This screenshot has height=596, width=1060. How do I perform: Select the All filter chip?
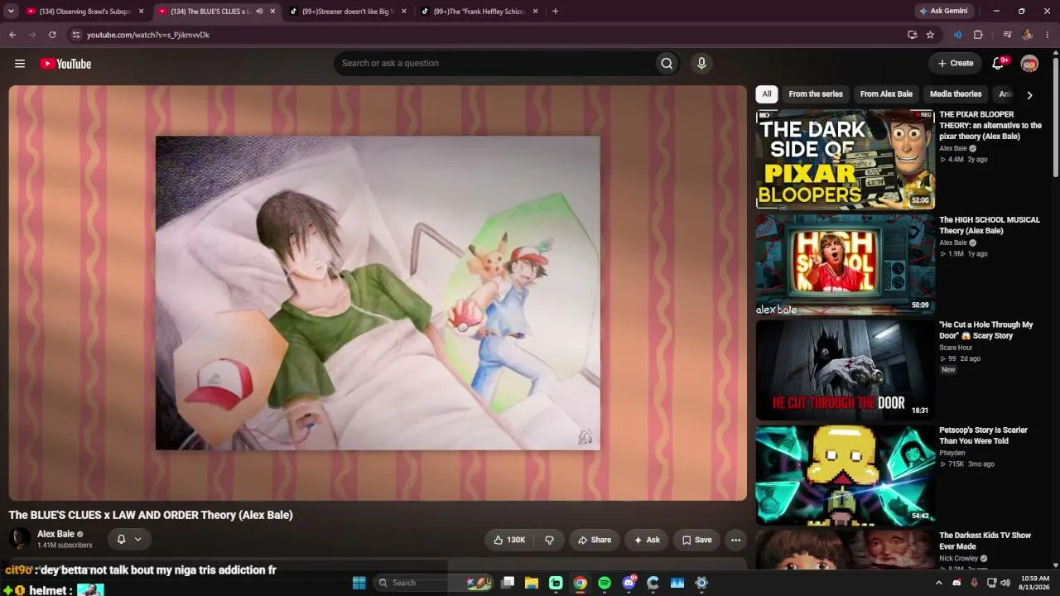767,94
